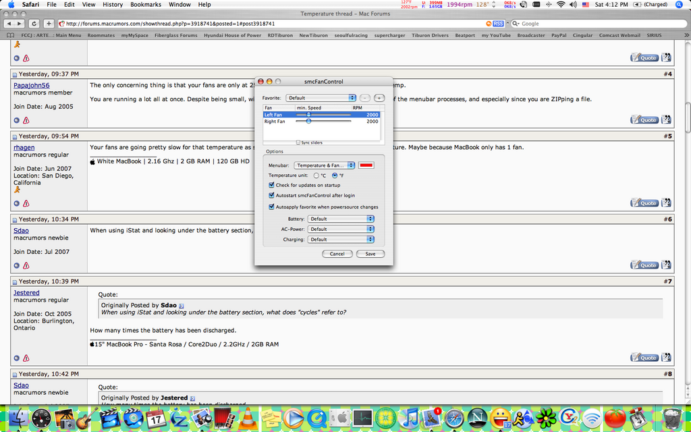The width and height of the screenshot is (691, 432).
Task: Open AC-Power favorite dropdown
Action: point(341,230)
